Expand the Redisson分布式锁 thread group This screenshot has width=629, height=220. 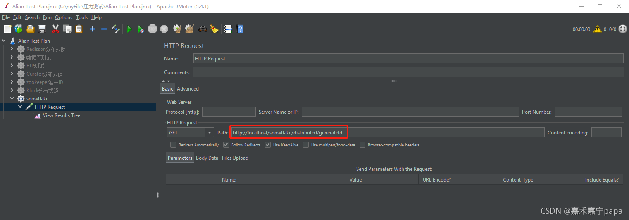[x=12, y=49]
